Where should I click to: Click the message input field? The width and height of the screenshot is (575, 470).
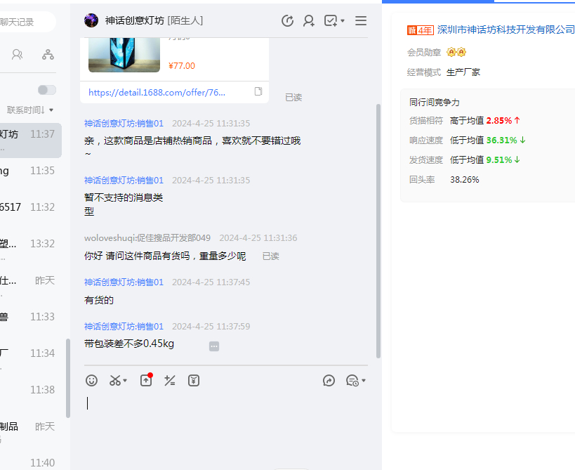225,422
